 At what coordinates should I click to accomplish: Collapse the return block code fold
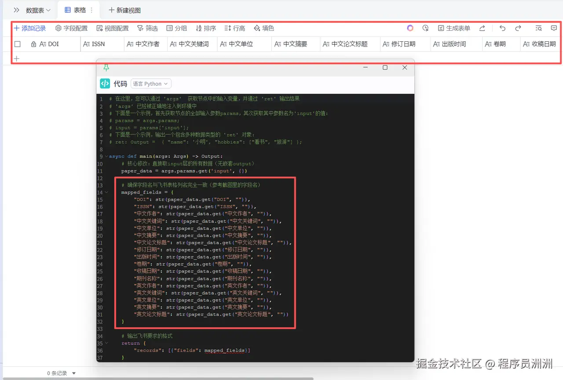coord(106,343)
